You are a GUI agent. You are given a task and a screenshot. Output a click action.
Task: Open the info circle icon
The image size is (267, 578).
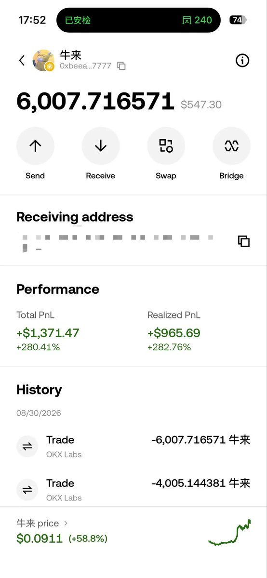click(x=242, y=60)
